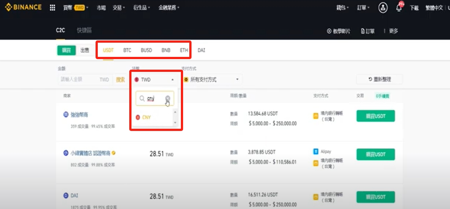Select the DAI coin tab

click(x=201, y=50)
